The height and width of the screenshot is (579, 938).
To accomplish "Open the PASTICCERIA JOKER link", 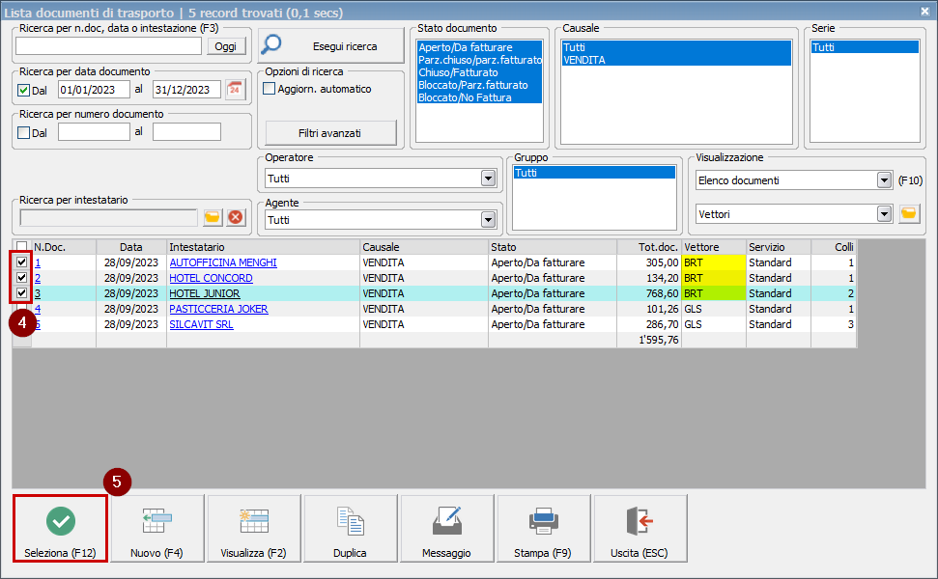I will point(219,309).
